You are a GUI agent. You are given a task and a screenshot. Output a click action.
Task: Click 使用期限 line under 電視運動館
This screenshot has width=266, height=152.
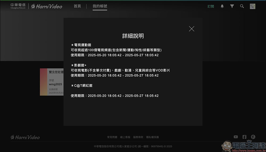[x=115, y=55]
